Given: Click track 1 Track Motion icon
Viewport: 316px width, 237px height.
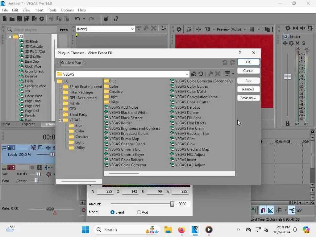Looking at the screenshot, I should click(41, 148).
